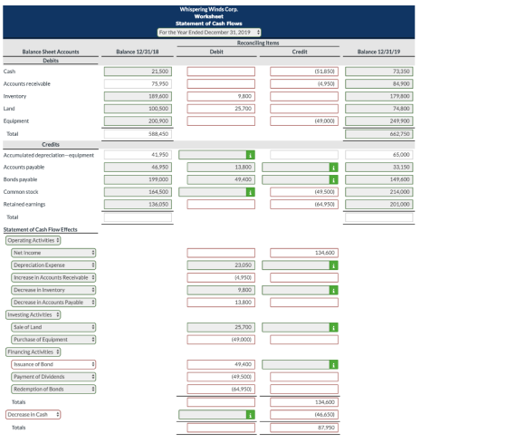Click the Accounts receivable debit input field
Screen dimensions: 507x443
coord(221,84)
